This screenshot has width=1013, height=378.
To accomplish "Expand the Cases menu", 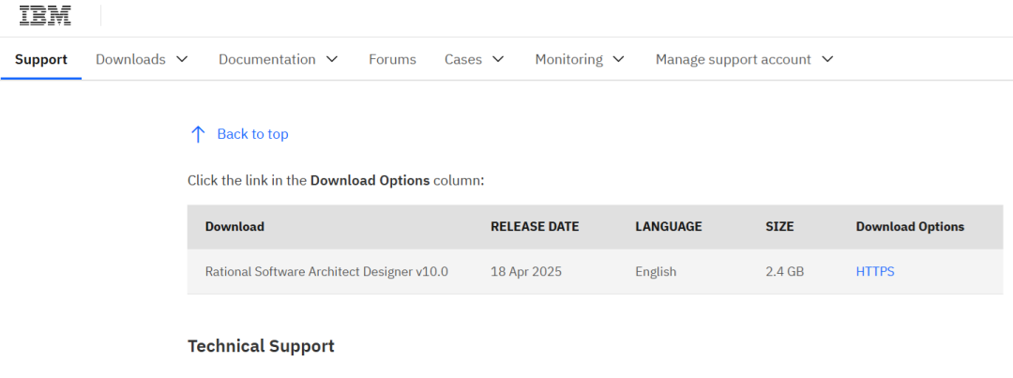I will (x=475, y=59).
